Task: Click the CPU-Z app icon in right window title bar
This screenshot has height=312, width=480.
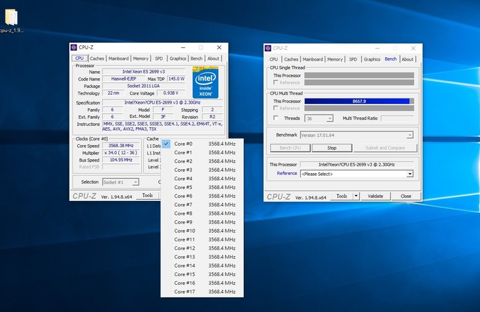Action: 268,48
